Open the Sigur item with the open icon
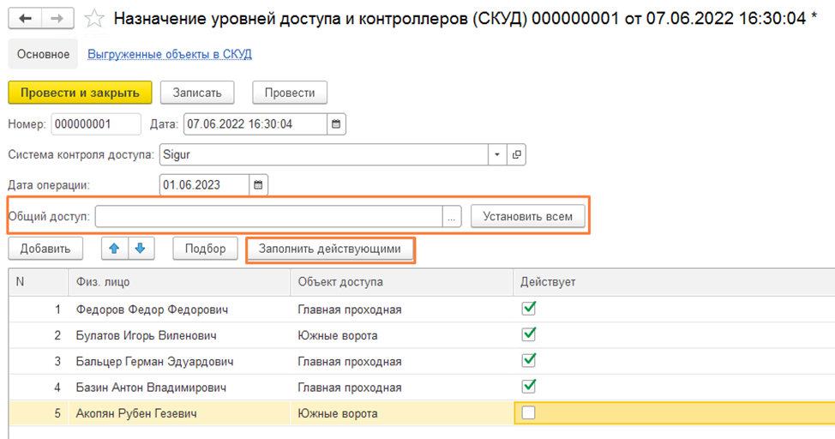This screenshot has width=835, height=439. pos(516,155)
